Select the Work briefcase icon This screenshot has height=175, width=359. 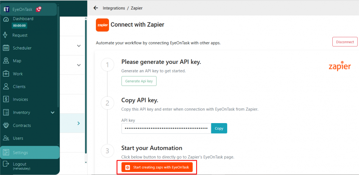(x=6, y=74)
